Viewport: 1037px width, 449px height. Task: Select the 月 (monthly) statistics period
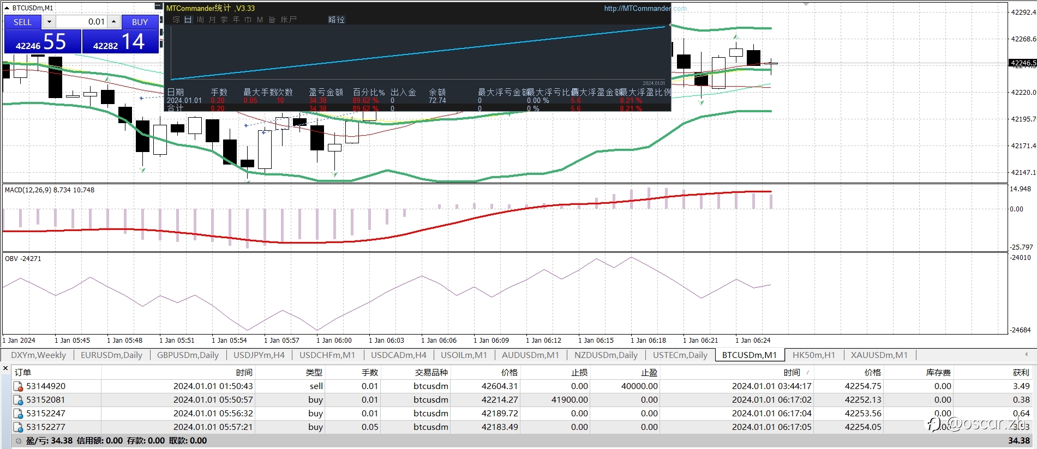[x=212, y=20]
